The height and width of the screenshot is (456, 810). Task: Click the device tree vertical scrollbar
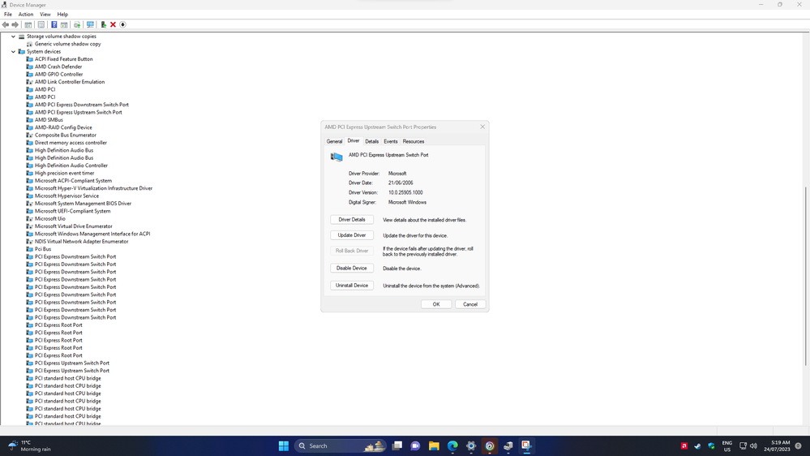coord(807,274)
